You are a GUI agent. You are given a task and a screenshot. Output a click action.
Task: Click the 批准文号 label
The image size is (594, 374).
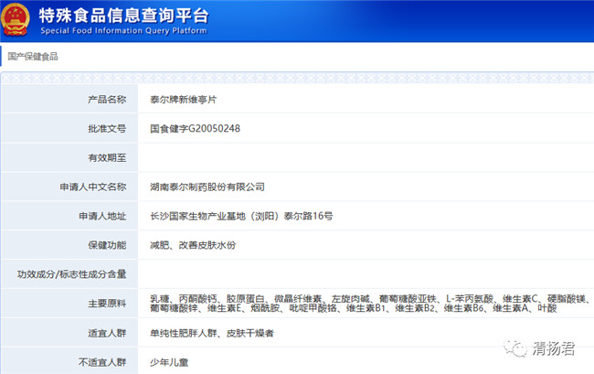[107, 128]
